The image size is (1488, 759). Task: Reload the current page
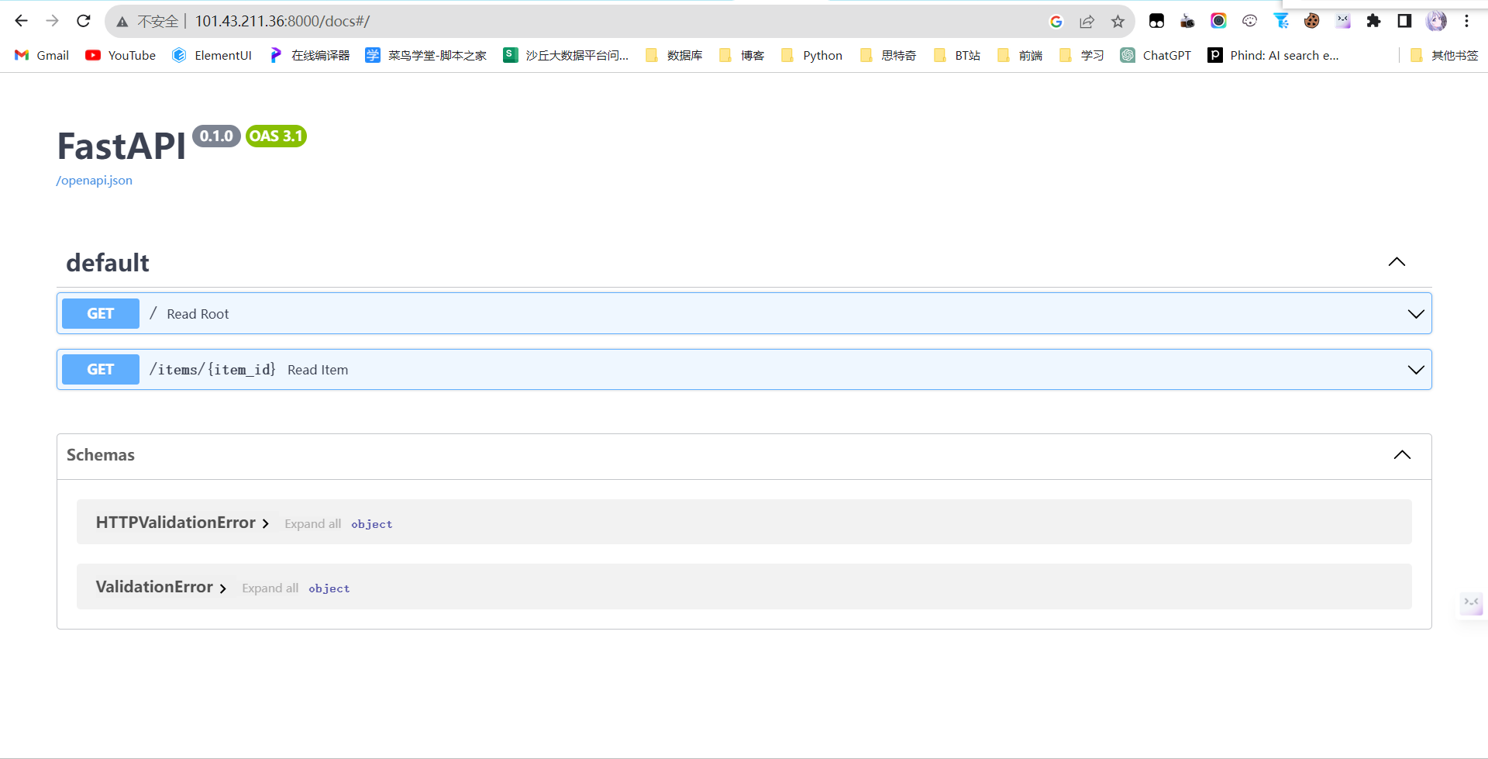pyautogui.click(x=84, y=21)
